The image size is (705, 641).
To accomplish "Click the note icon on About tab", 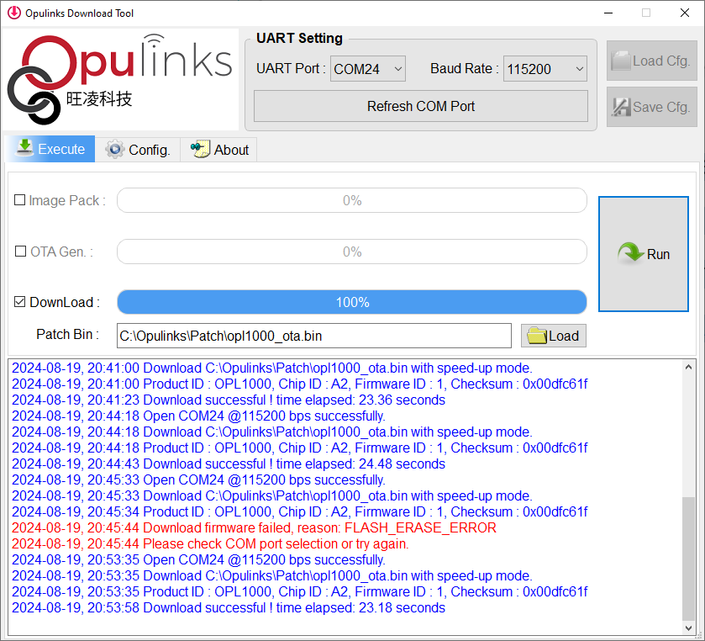I will pos(201,149).
